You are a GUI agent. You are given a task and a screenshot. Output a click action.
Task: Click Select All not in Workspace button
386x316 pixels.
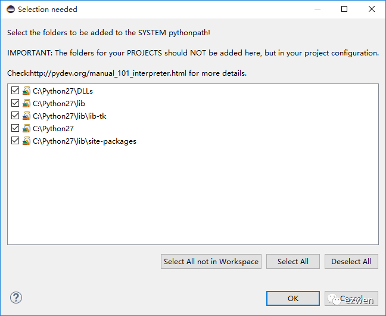click(x=211, y=262)
